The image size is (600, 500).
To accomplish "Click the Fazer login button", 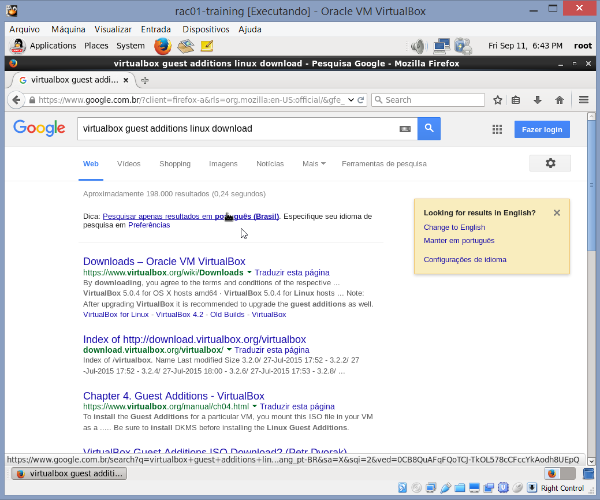I will (x=542, y=129).
